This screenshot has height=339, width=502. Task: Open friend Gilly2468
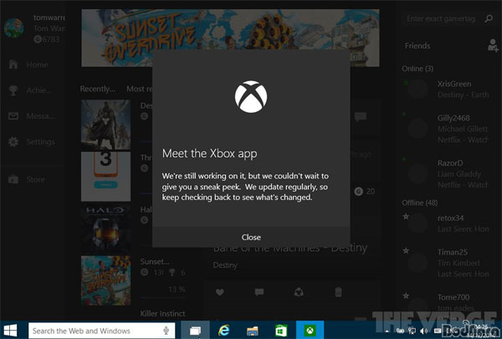pos(447,129)
